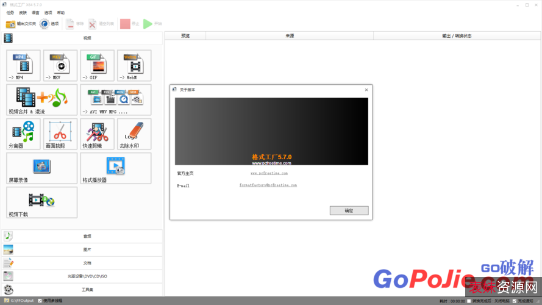Expand the 图片 picture category
Screen dimensions: 542x305
click(82, 249)
